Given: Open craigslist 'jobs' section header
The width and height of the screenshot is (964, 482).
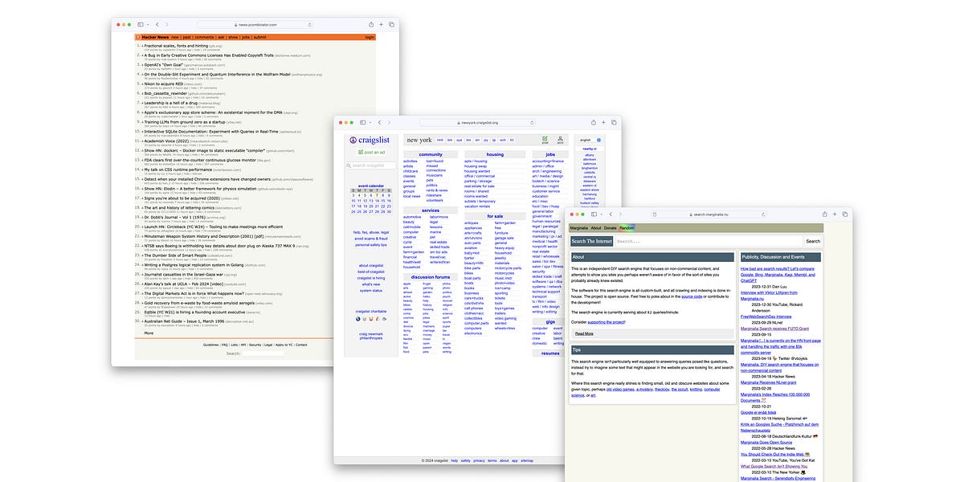Looking at the screenshot, I should click(x=550, y=154).
